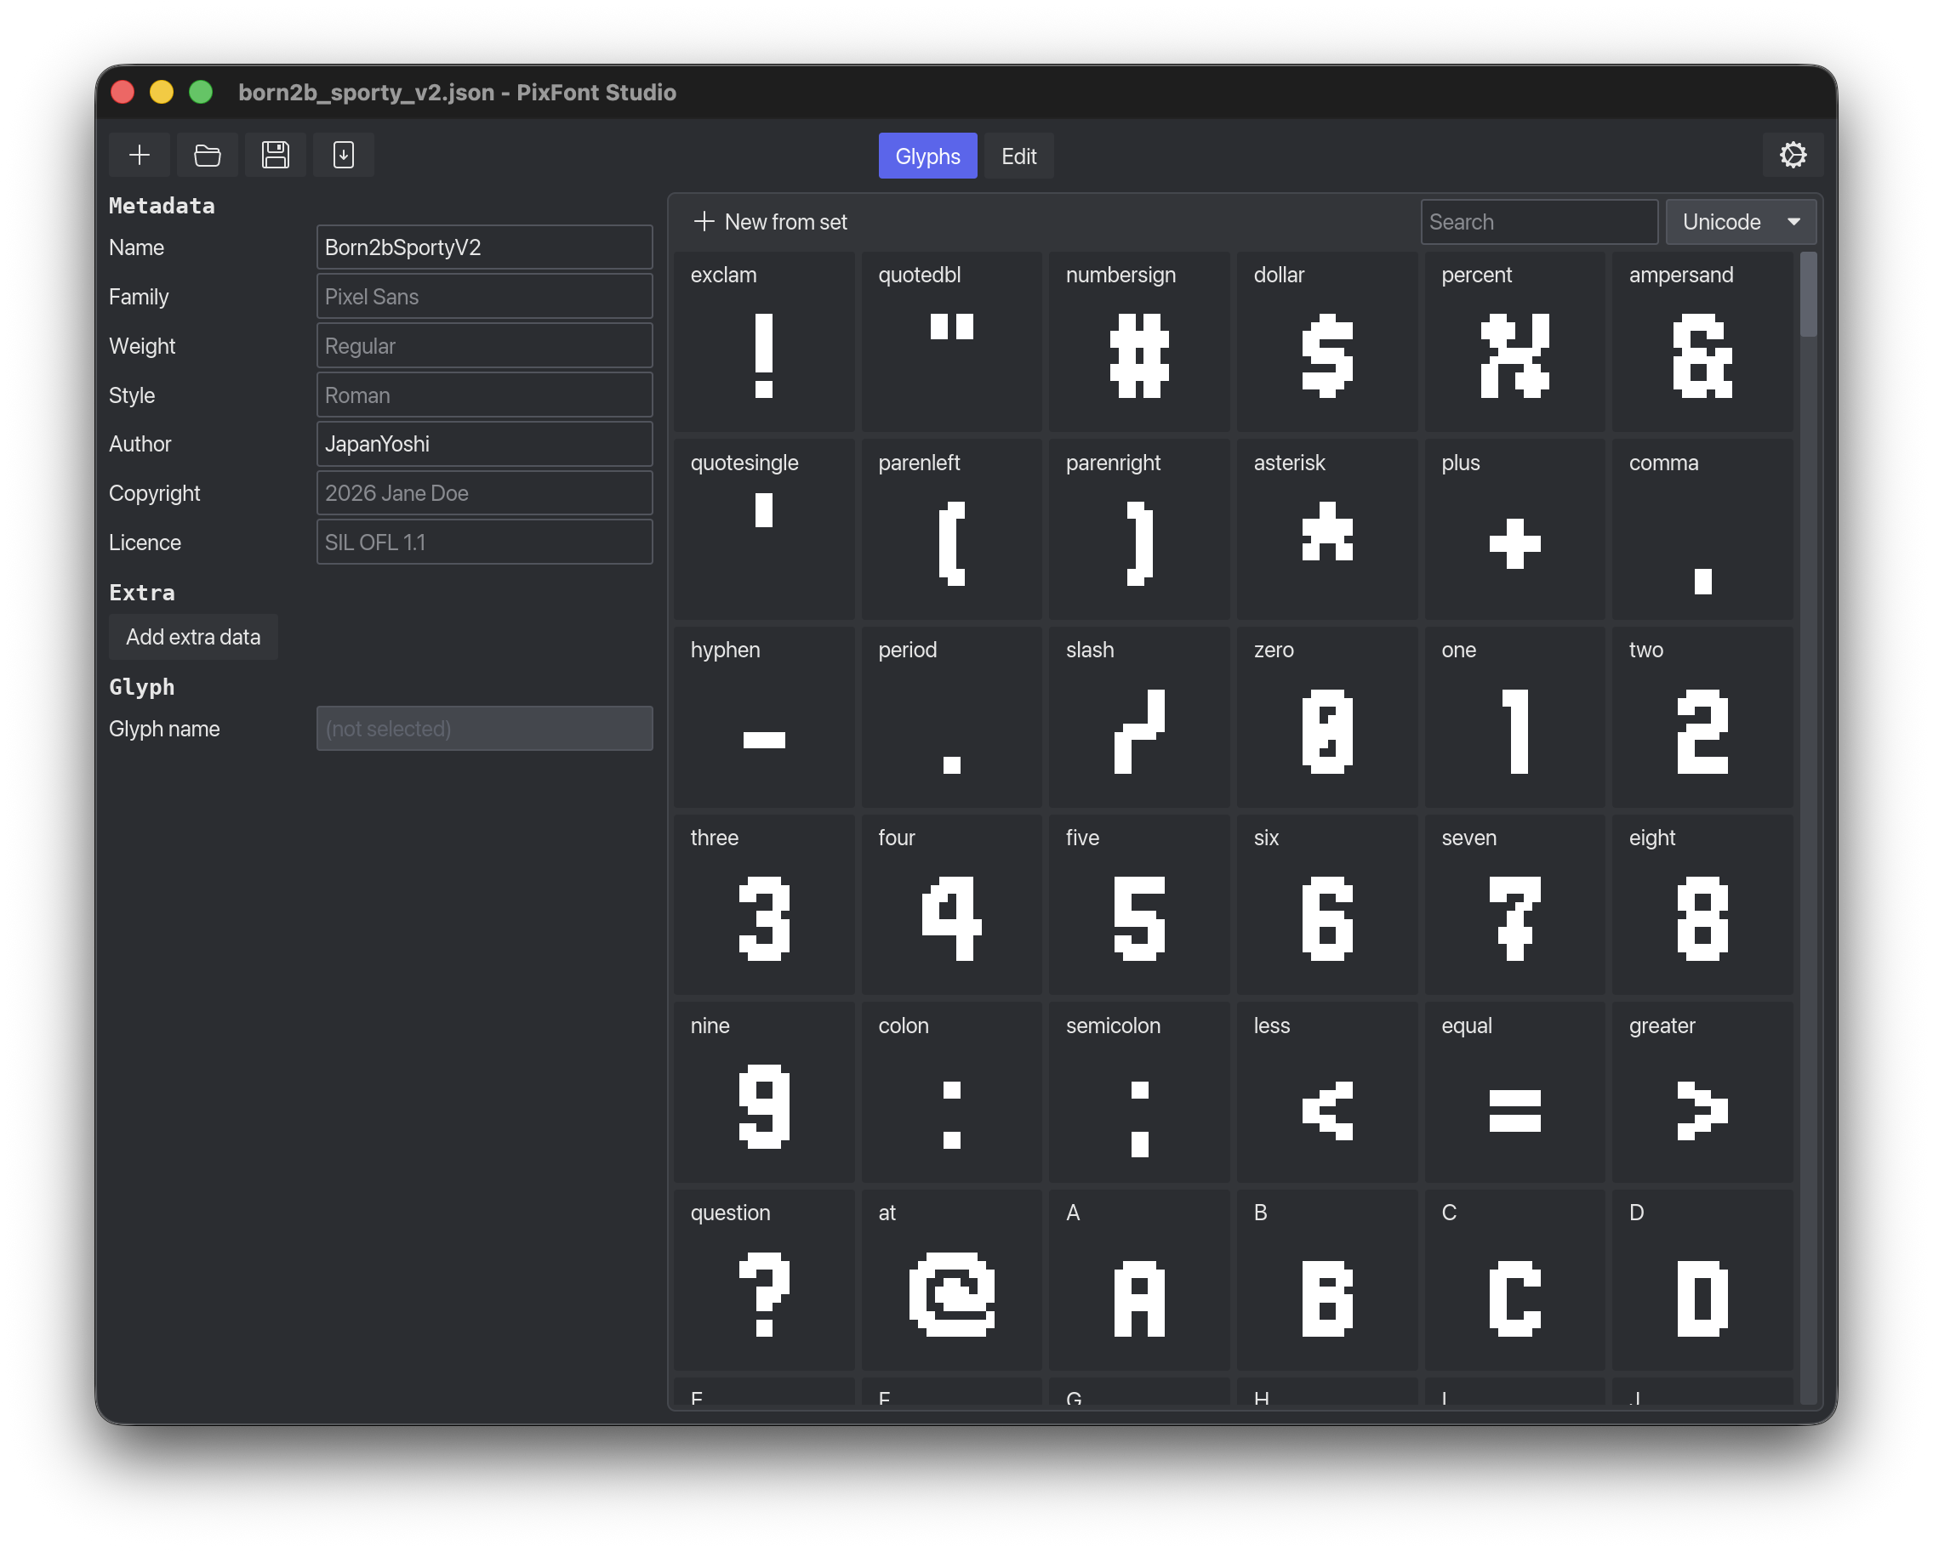Open settings with the gear icon
1933x1551 pixels.
click(1793, 155)
